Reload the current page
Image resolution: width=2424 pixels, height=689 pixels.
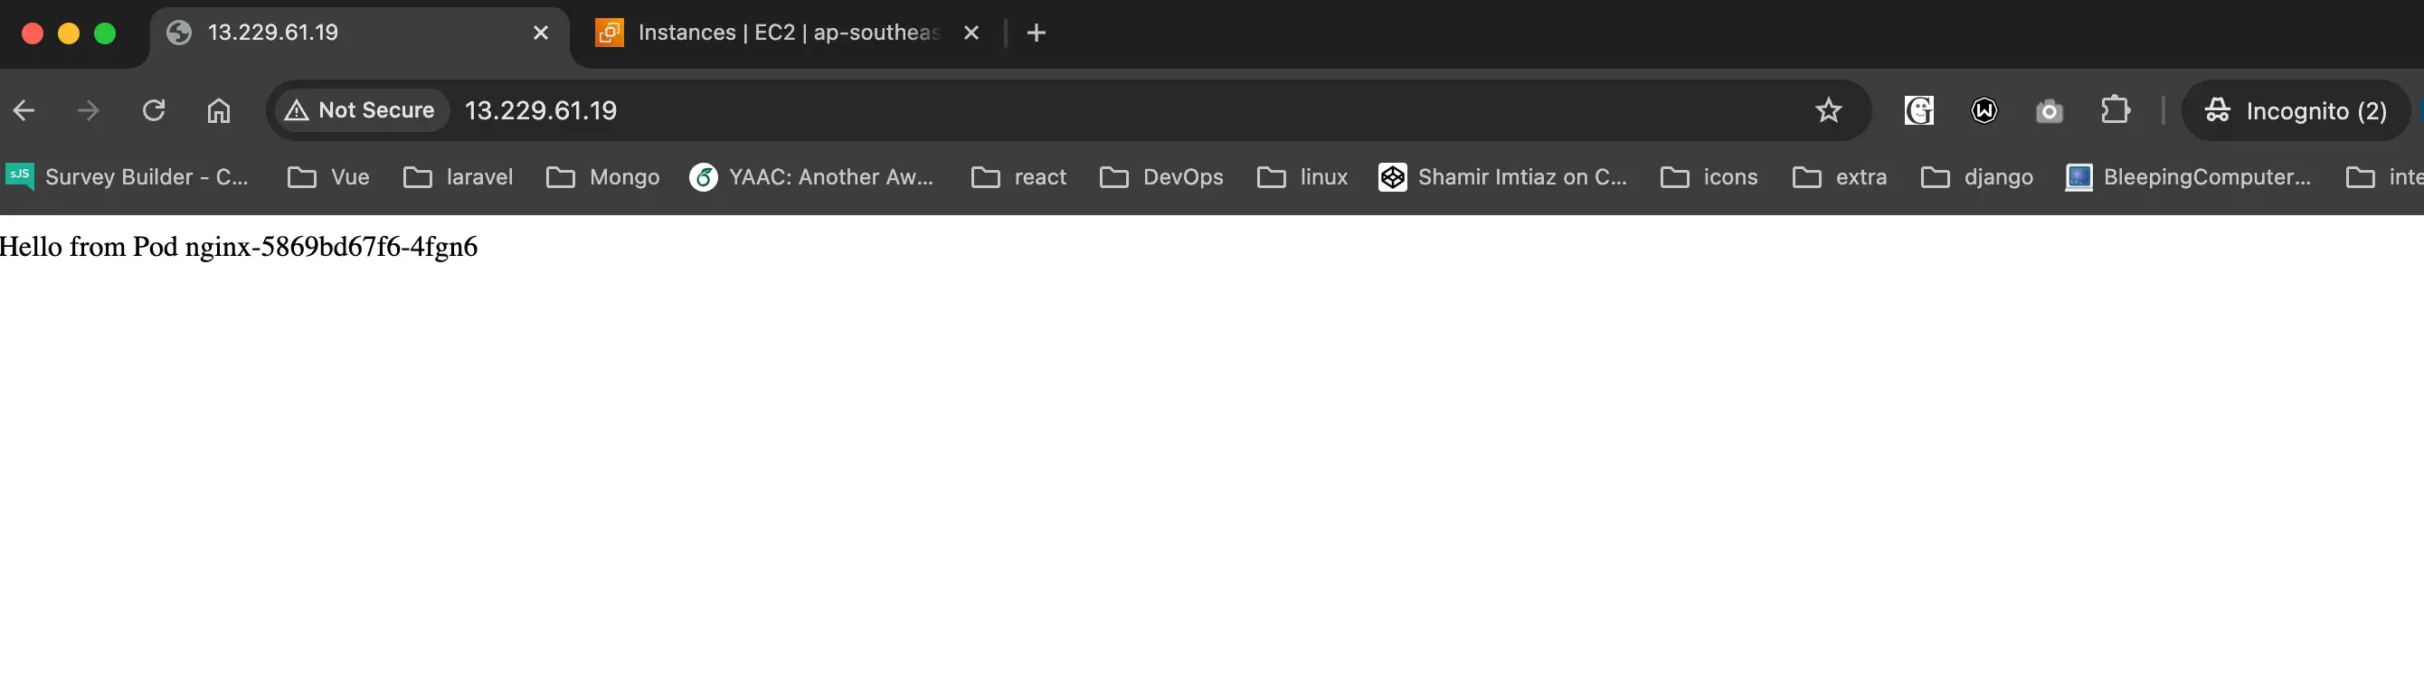154,111
